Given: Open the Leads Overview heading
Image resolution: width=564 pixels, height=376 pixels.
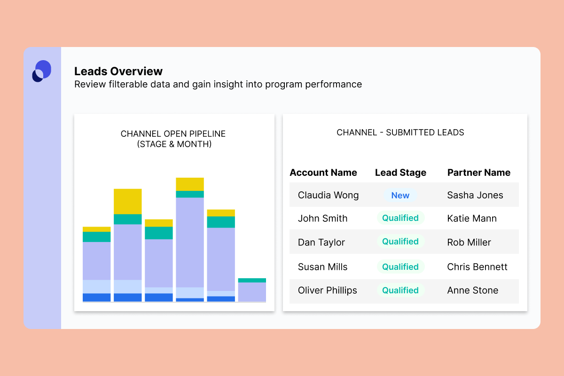Looking at the screenshot, I should pyautogui.click(x=118, y=71).
